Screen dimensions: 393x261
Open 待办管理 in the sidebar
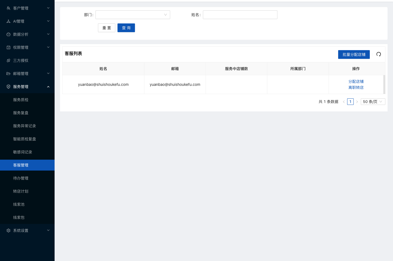pos(27,178)
